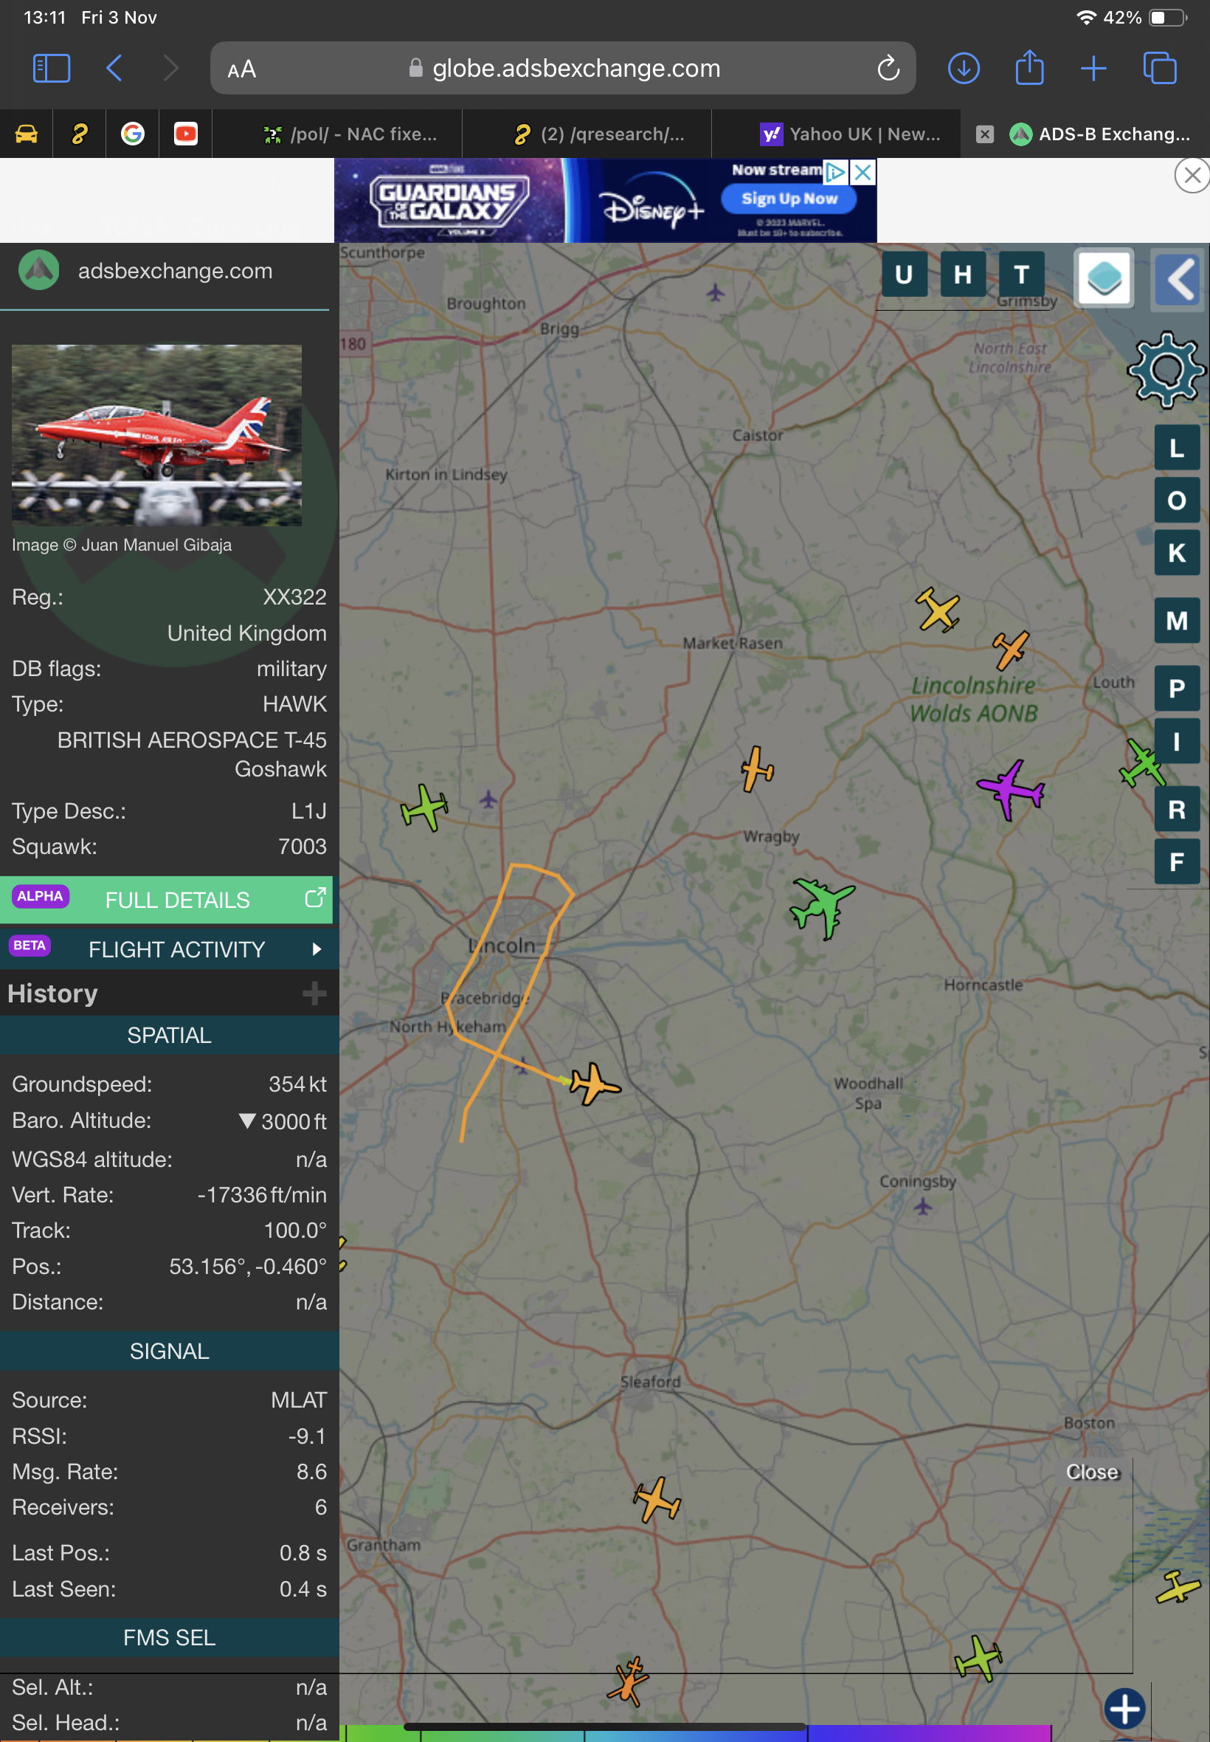This screenshot has width=1210, height=1742.
Task: Select the airport marker near Coningsby
Action: click(x=922, y=1205)
